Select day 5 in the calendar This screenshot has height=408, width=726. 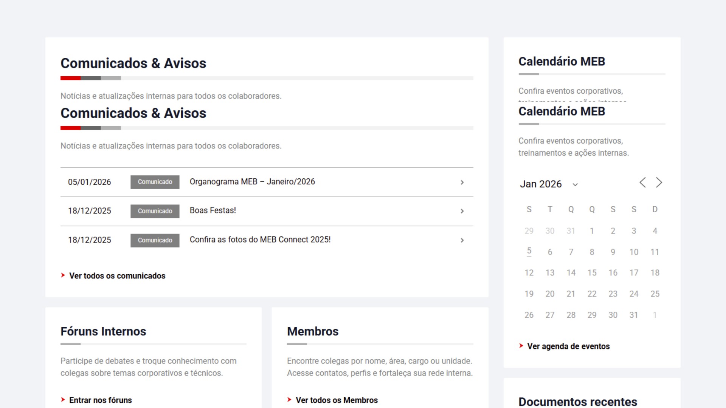[529, 252]
